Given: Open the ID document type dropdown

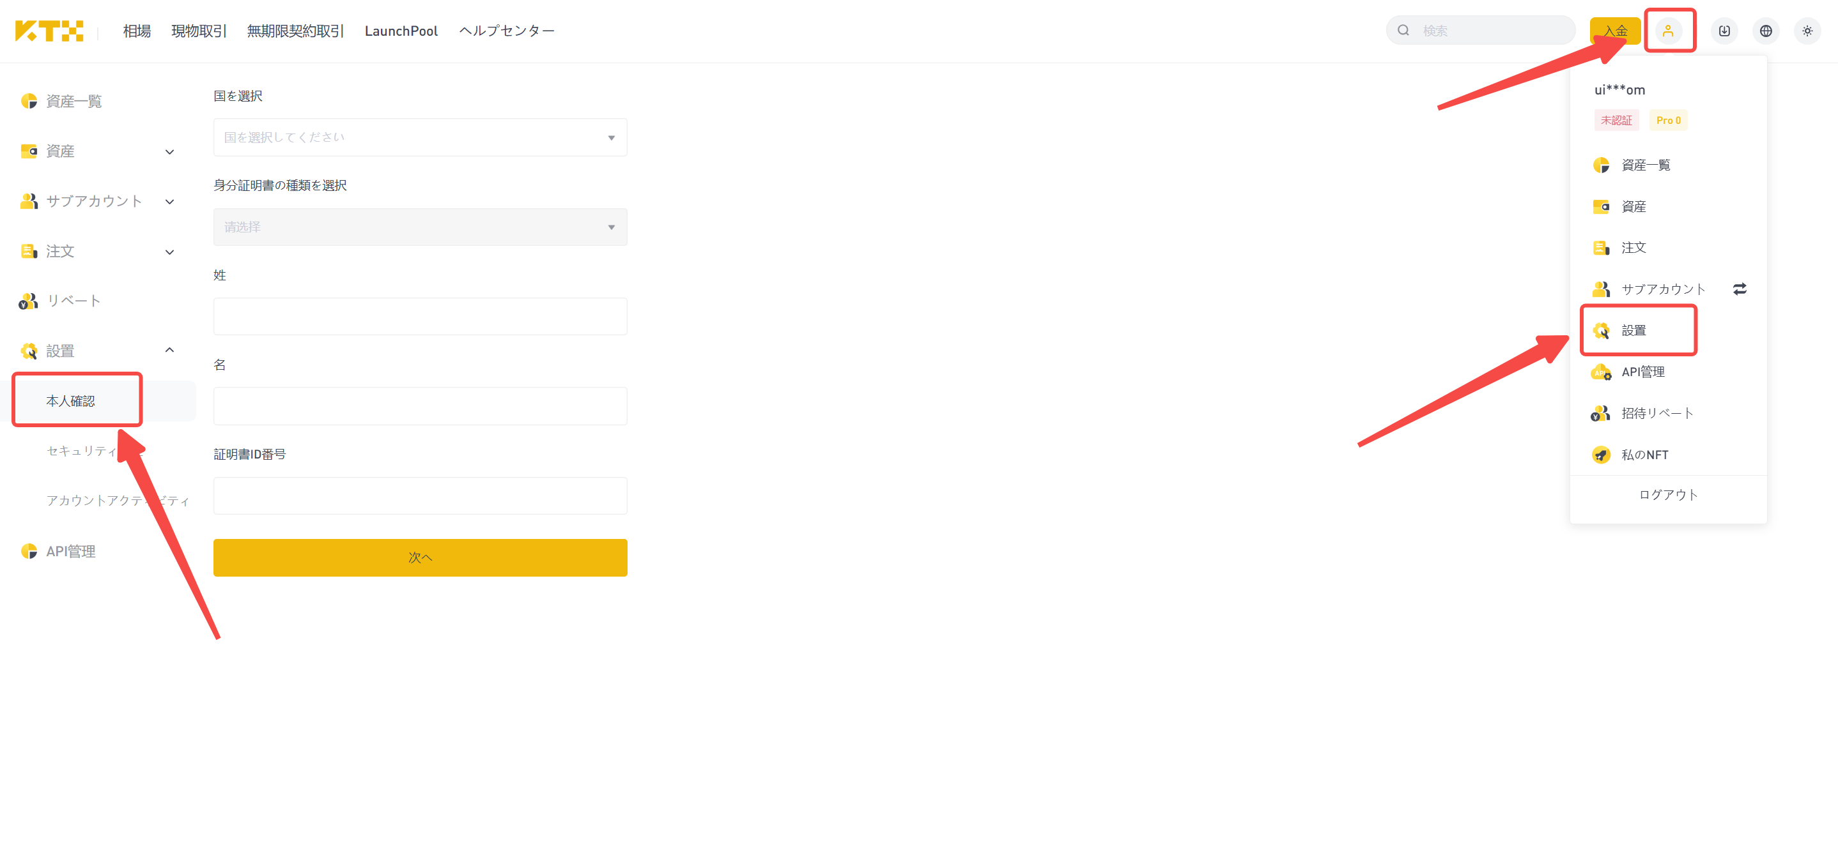Looking at the screenshot, I should coord(421,227).
